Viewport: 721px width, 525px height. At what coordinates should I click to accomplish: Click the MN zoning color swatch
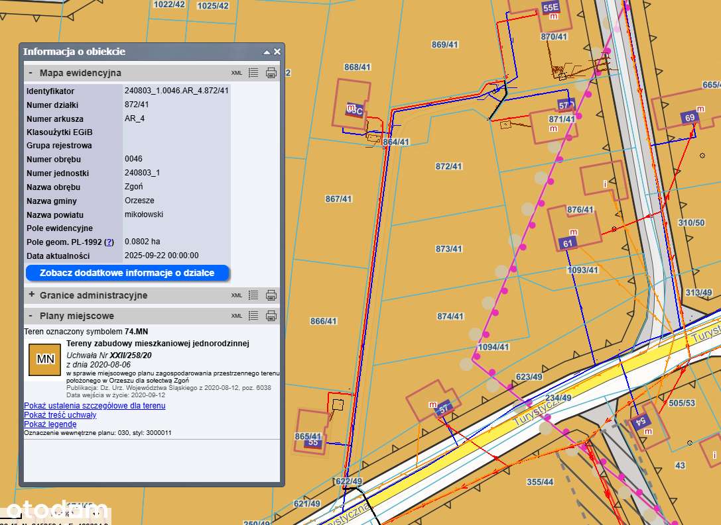pyautogui.click(x=44, y=359)
